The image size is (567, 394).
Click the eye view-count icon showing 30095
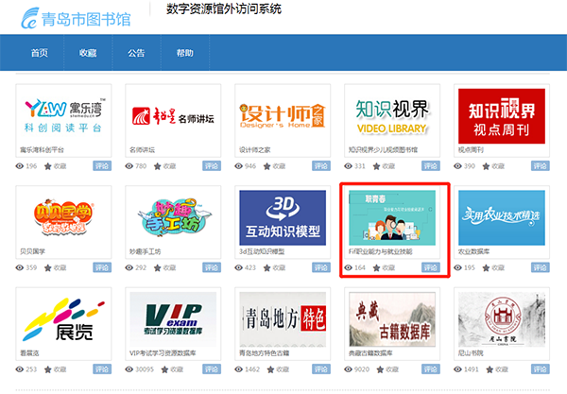click(129, 369)
